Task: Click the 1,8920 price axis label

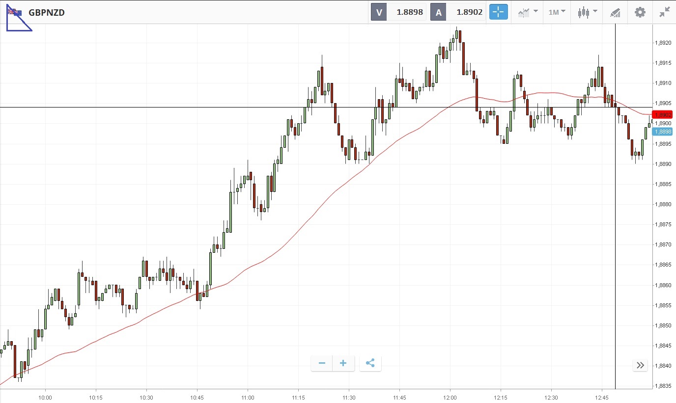Action: click(x=663, y=43)
